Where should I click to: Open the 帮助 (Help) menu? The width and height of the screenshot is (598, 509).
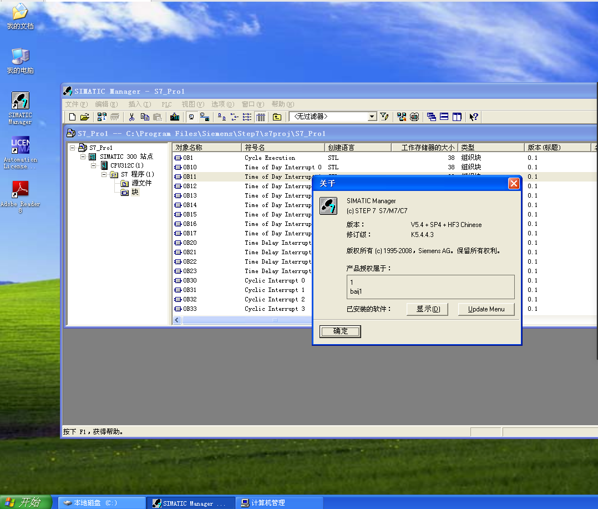pos(282,104)
